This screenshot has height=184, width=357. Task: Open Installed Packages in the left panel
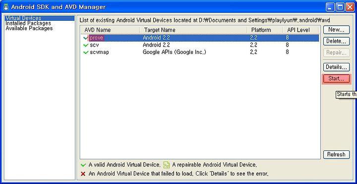point(28,23)
